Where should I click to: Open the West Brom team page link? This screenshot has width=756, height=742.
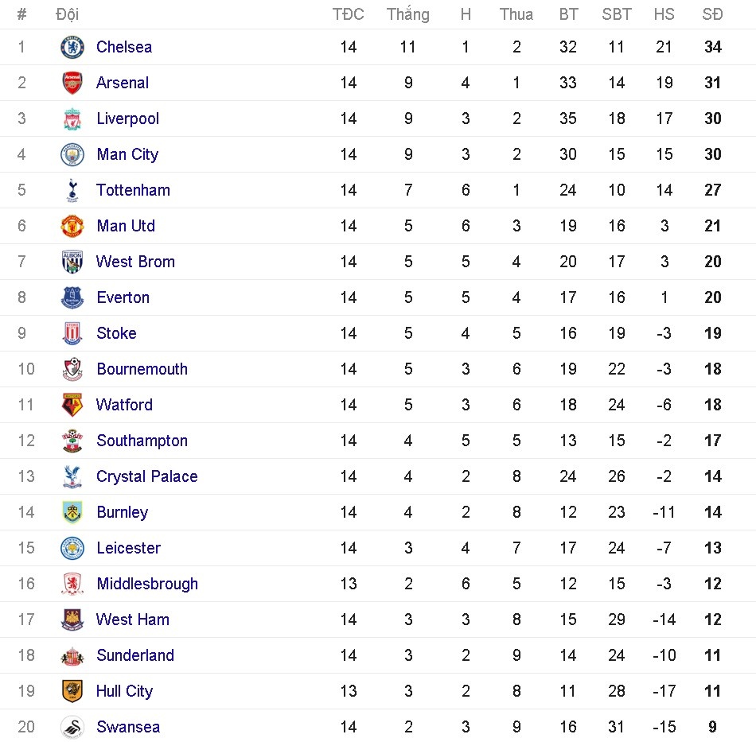point(135,262)
